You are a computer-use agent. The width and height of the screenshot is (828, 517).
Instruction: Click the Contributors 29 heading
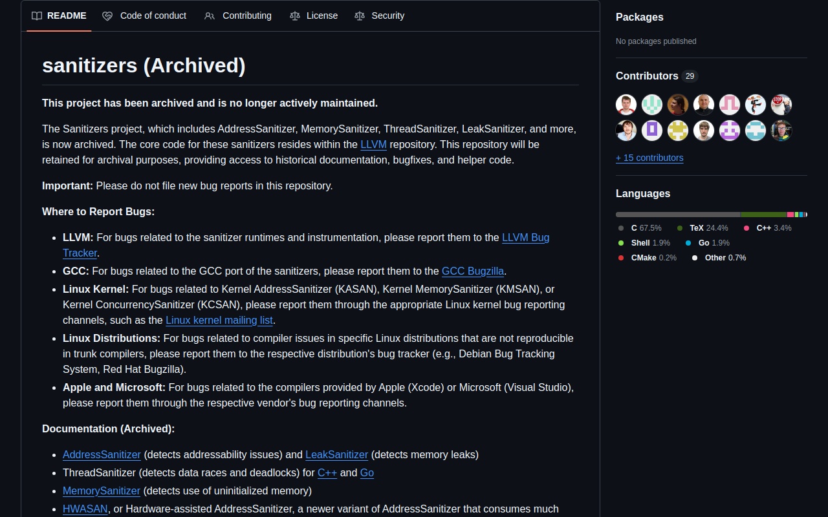pos(647,76)
